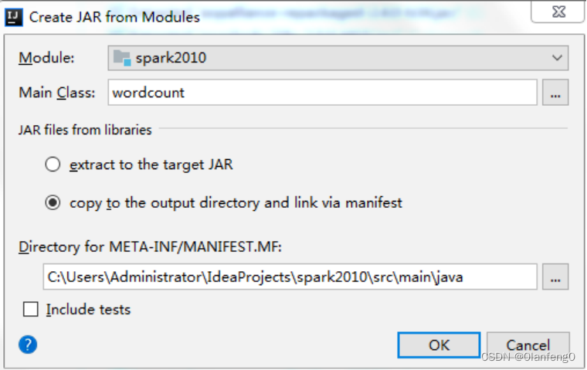Viewport: 587px width, 370px height.
Task: Select copy to output directory radio option
Action: click(x=53, y=202)
